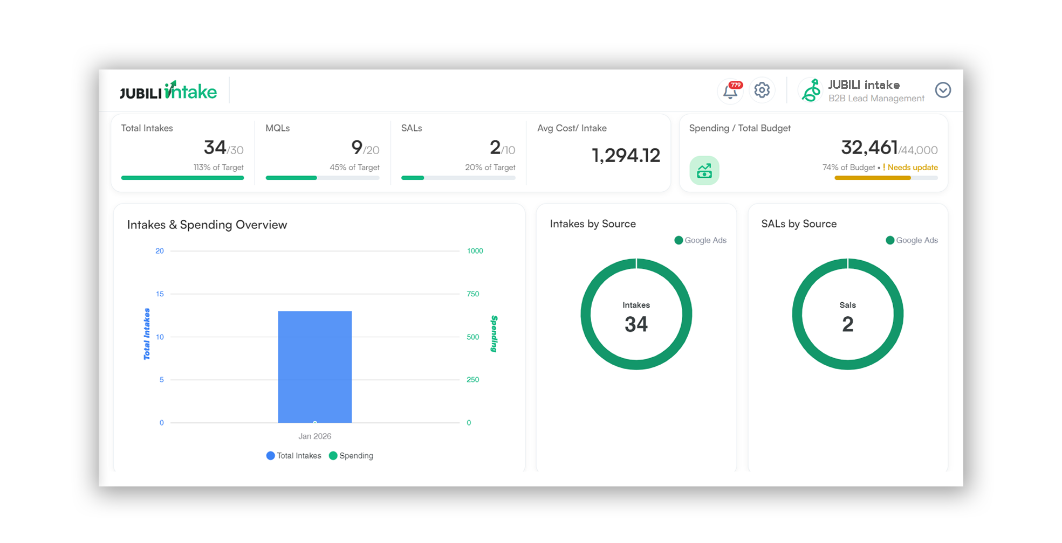Image resolution: width=1062 pixels, height=543 pixels.
Task: Click the red 779 notification badge
Action: [x=736, y=85]
